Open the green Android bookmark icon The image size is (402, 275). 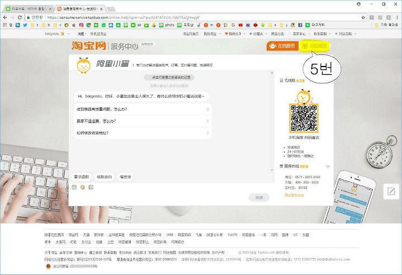pyautogui.click(x=263, y=25)
